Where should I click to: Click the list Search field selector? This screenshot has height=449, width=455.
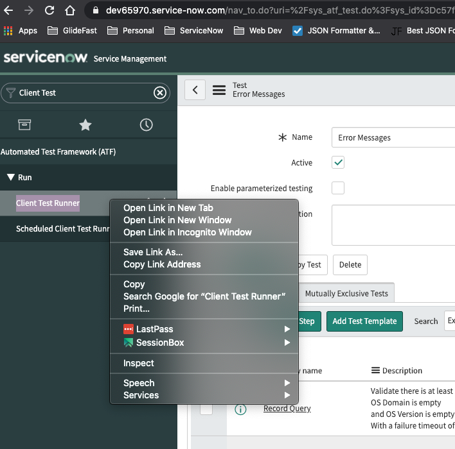(x=449, y=321)
